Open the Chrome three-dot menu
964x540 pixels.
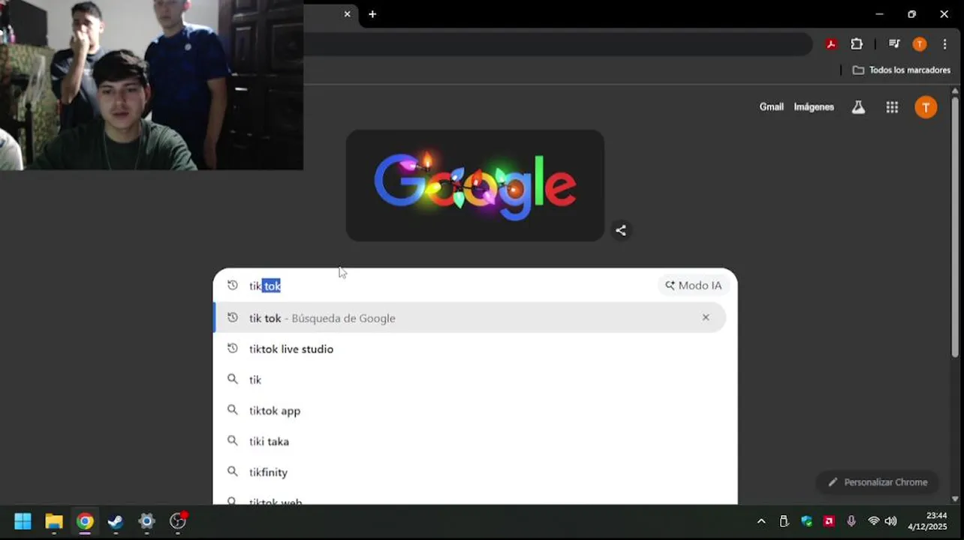(944, 44)
